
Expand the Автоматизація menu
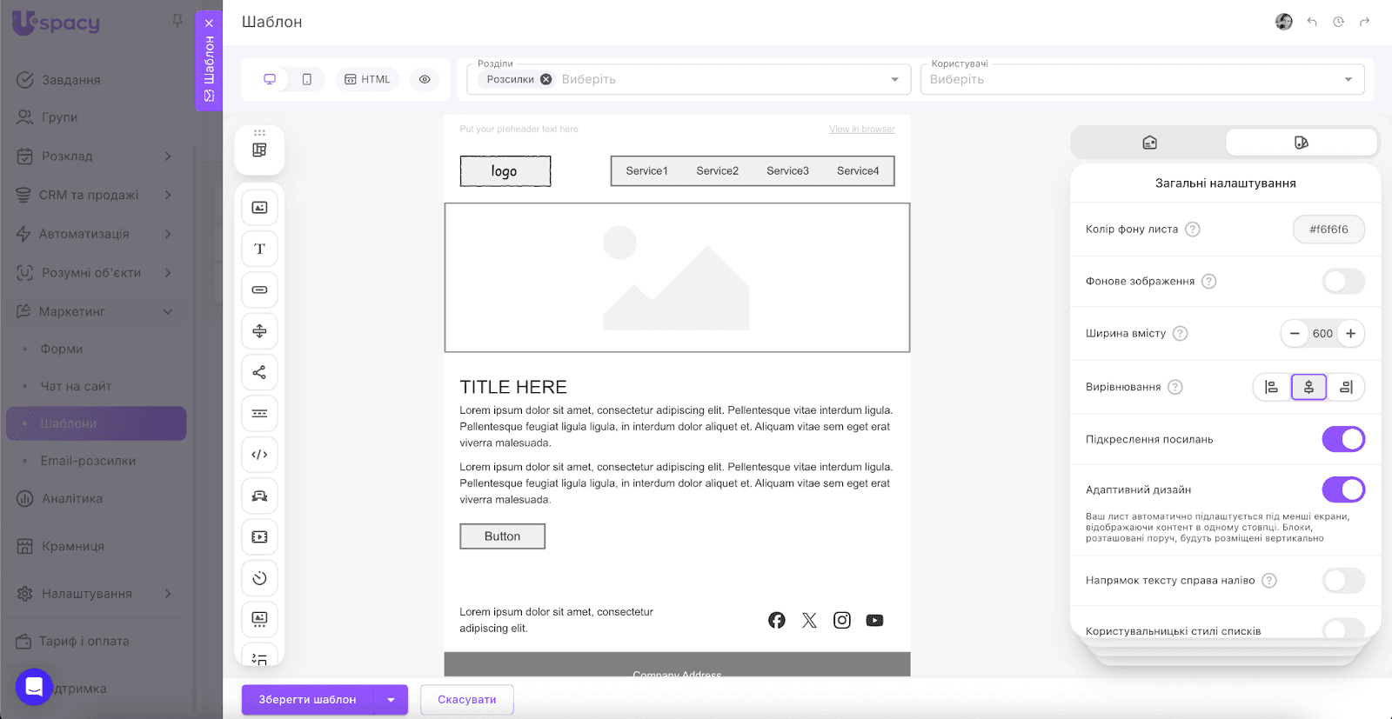click(168, 234)
